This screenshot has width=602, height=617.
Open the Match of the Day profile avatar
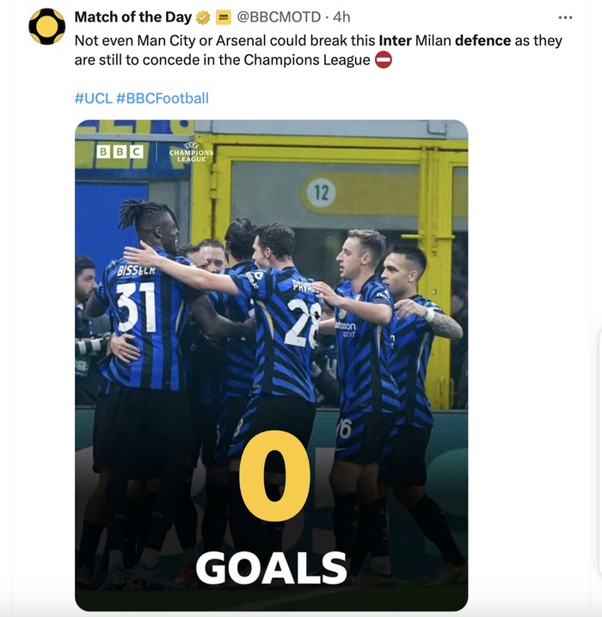[46, 27]
